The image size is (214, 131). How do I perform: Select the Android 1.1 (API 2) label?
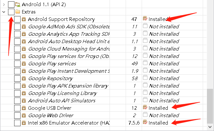tap(44, 5)
